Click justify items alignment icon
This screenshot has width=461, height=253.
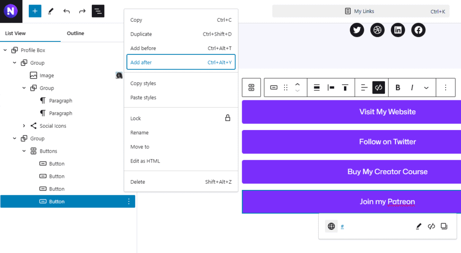coord(316,87)
